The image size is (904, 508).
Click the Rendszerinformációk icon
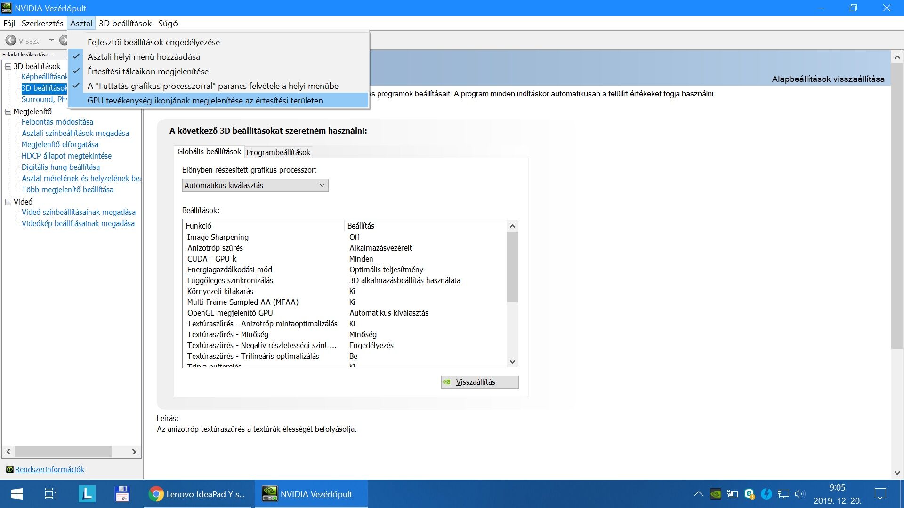pyautogui.click(x=9, y=469)
